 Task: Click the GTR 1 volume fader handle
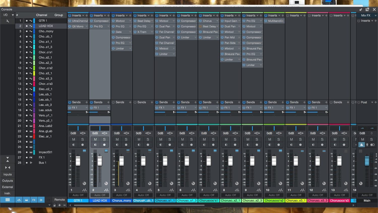click(x=78, y=161)
